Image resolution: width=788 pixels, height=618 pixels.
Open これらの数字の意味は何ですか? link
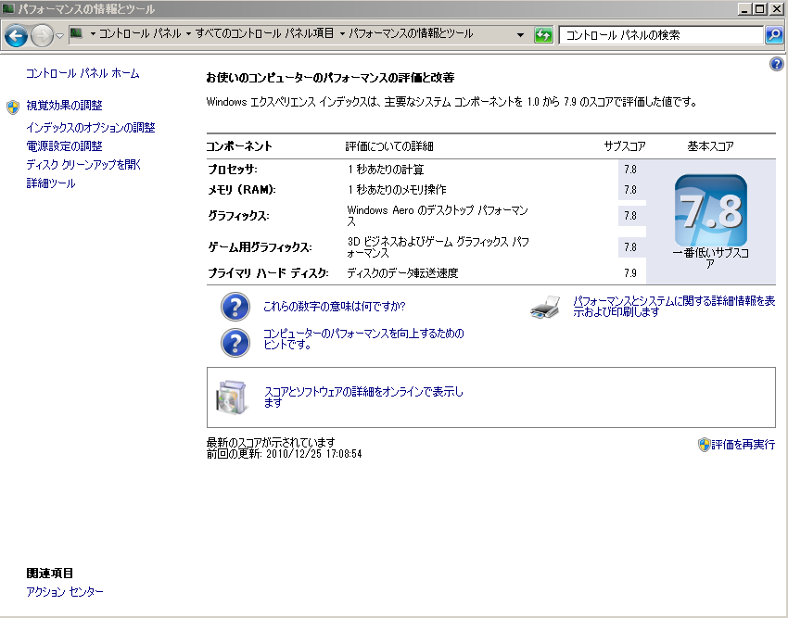[334, 307]
